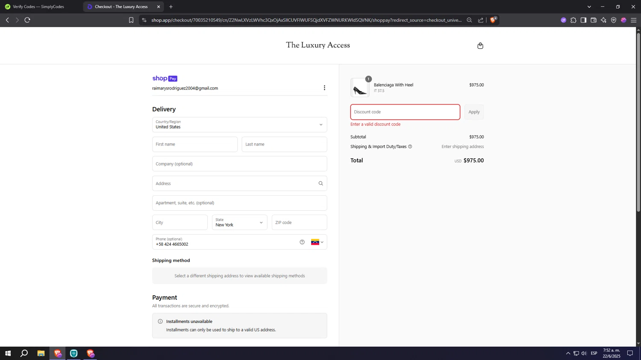Open the shopping bag cart icon
This screenshot has height=360, width=641.
coord(480,46)
